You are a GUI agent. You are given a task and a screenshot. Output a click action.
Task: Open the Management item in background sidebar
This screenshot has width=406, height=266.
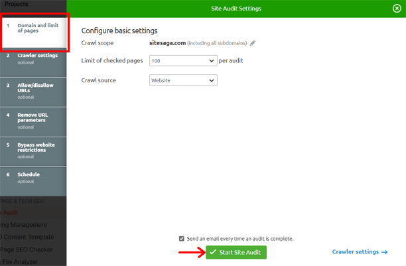pos(24,225)
